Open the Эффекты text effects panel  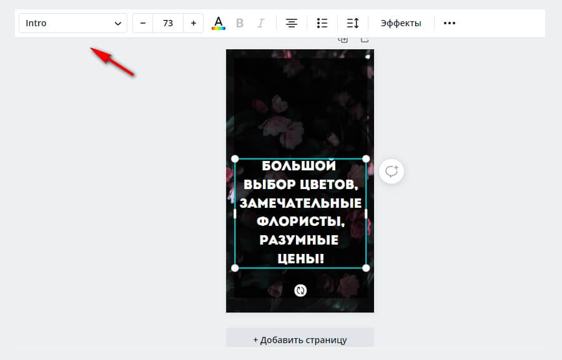pos(401,23)
